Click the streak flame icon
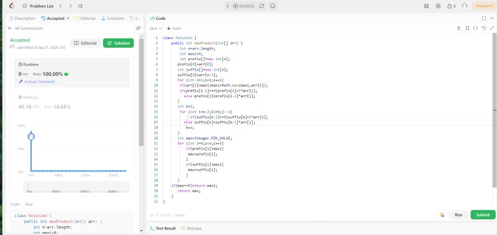497x235 pixels. (449, 6)
